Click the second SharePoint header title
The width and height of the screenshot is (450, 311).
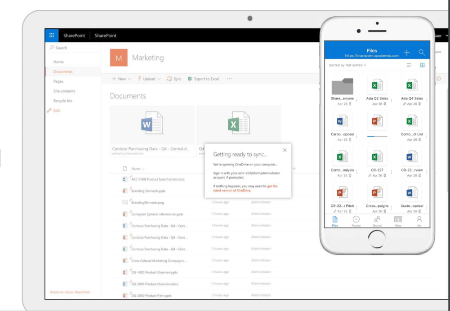click(106, 36)
